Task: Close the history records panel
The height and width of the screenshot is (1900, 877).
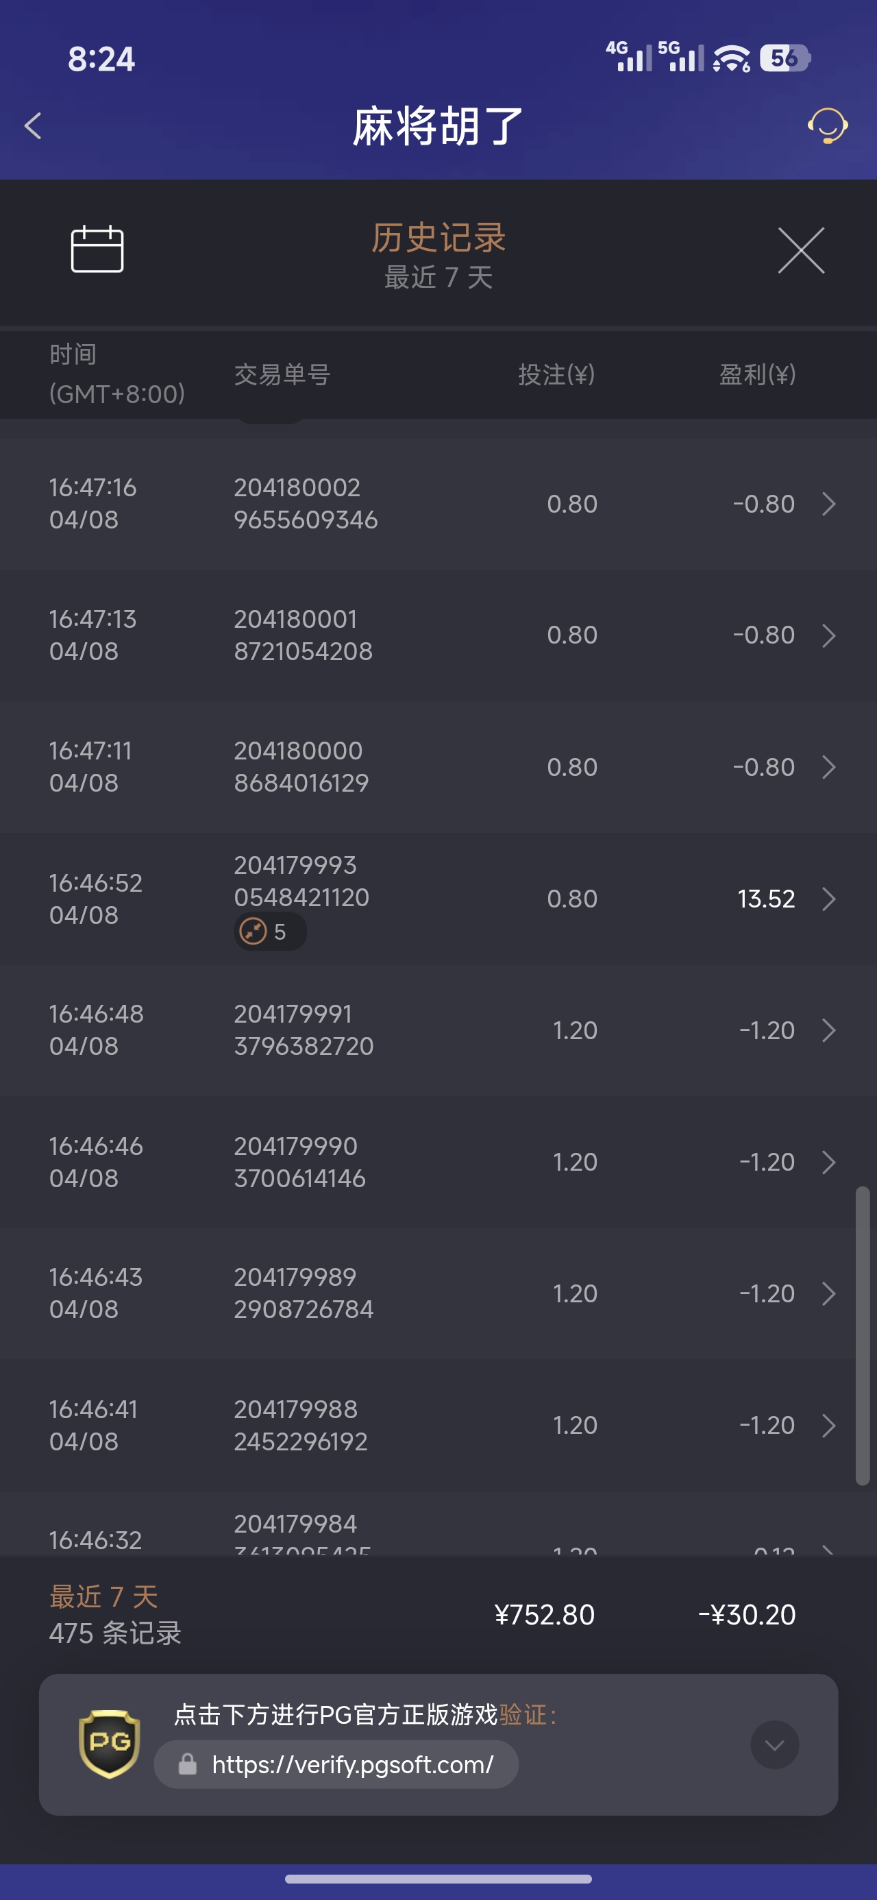Action: [801, 251]
